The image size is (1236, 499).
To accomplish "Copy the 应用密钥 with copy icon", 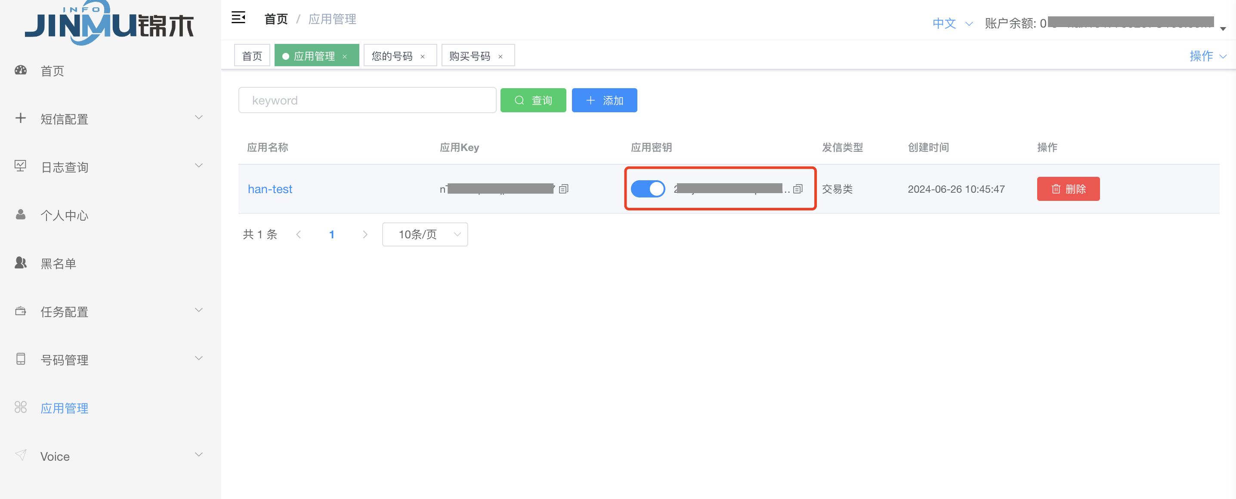I will click(798, 189).
